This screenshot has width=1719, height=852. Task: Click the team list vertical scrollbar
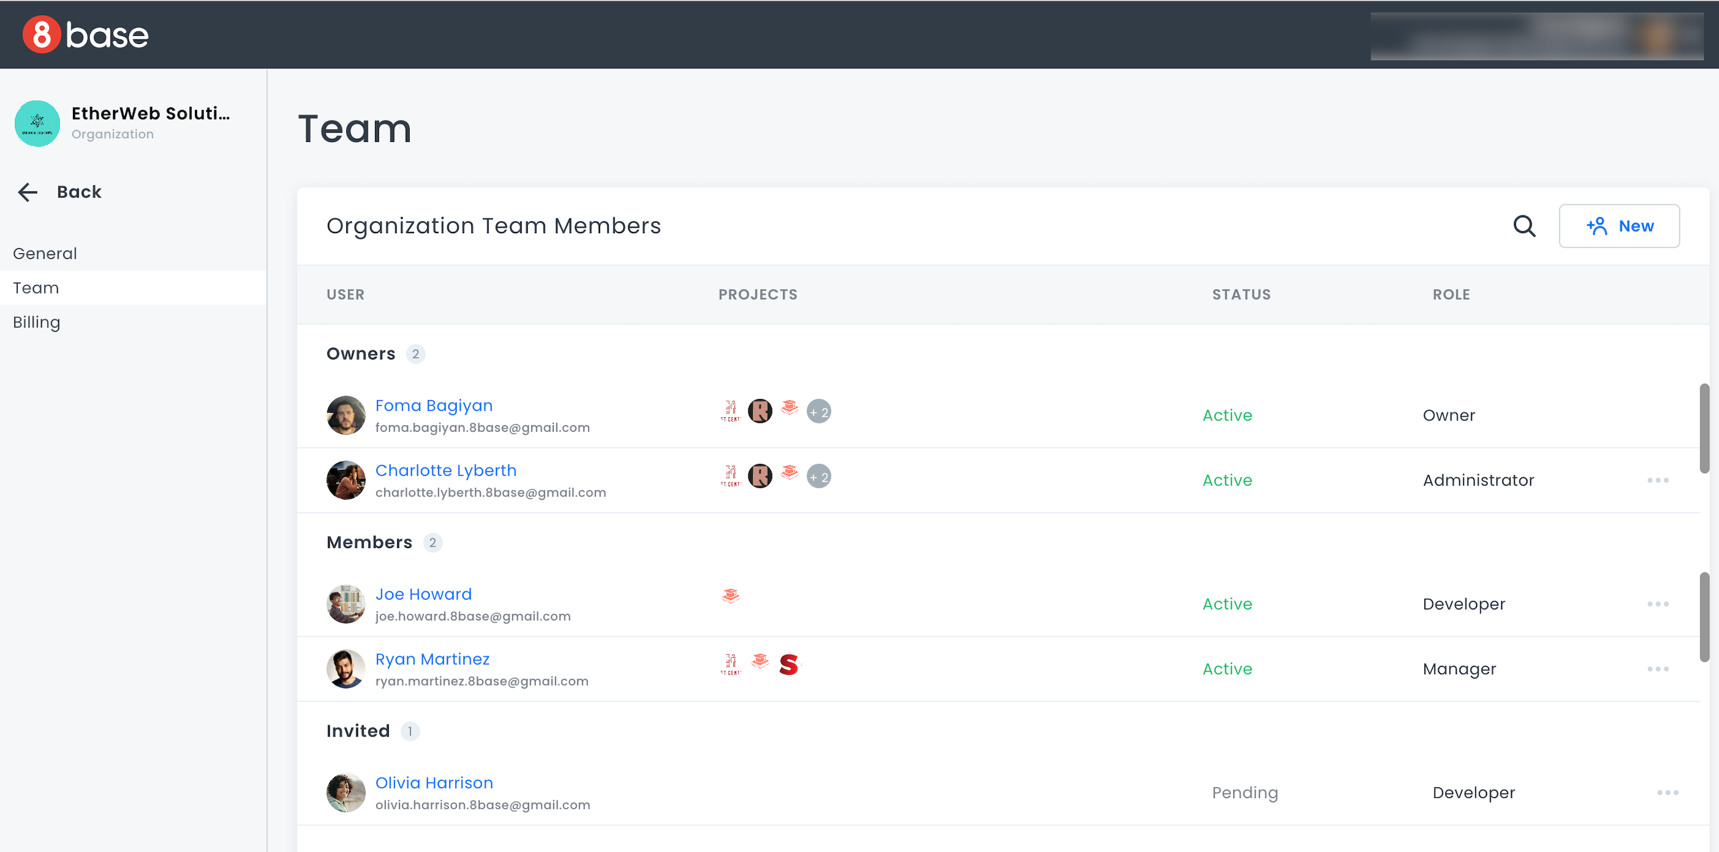pos(1704,429)
